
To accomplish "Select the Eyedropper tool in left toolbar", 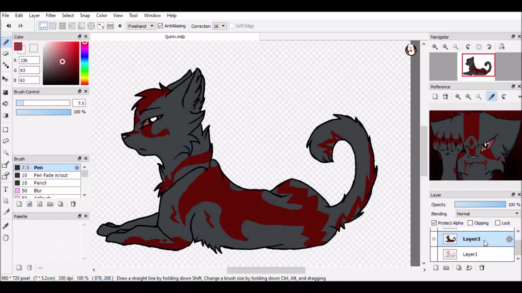I will click(x=6, y=226).
